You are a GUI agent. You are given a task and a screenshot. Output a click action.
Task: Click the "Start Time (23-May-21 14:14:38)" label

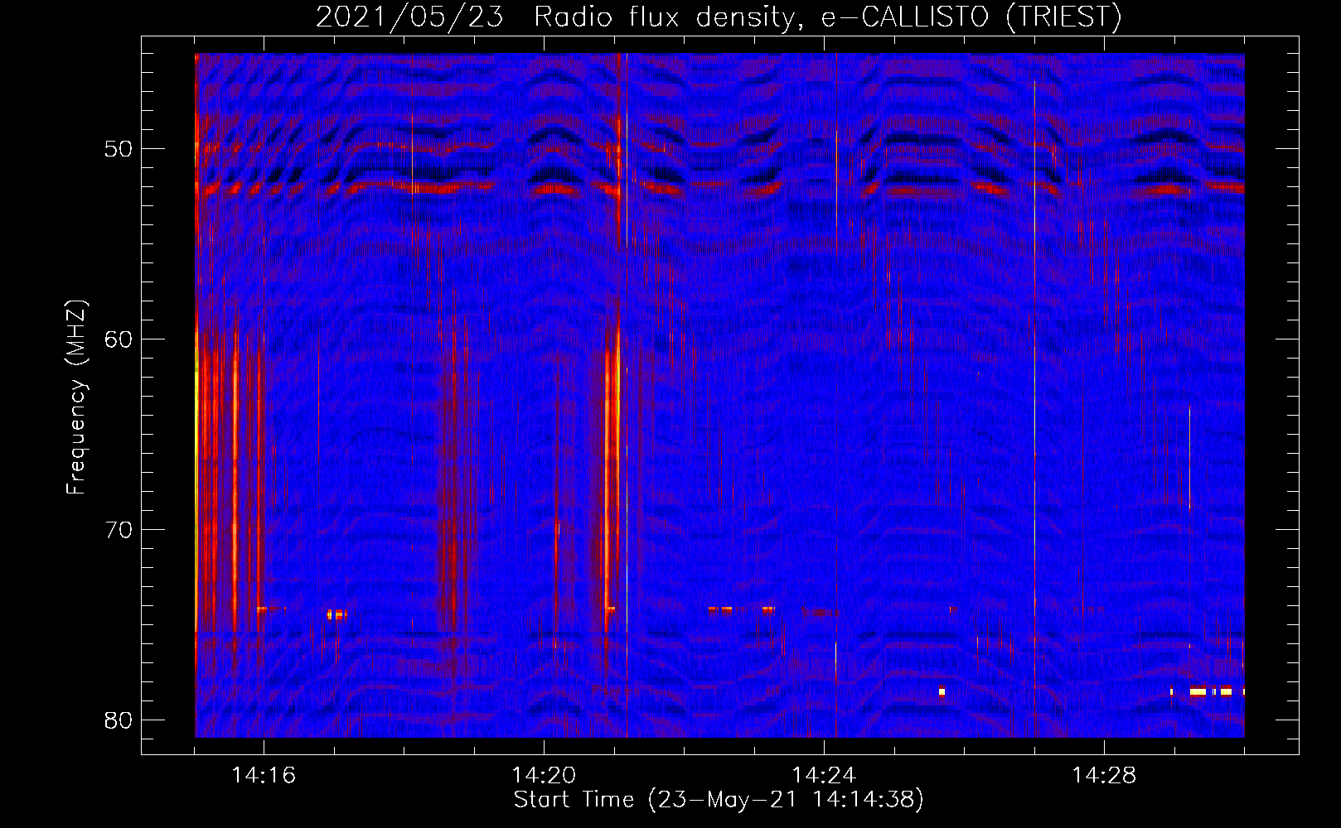pos(719,800)
